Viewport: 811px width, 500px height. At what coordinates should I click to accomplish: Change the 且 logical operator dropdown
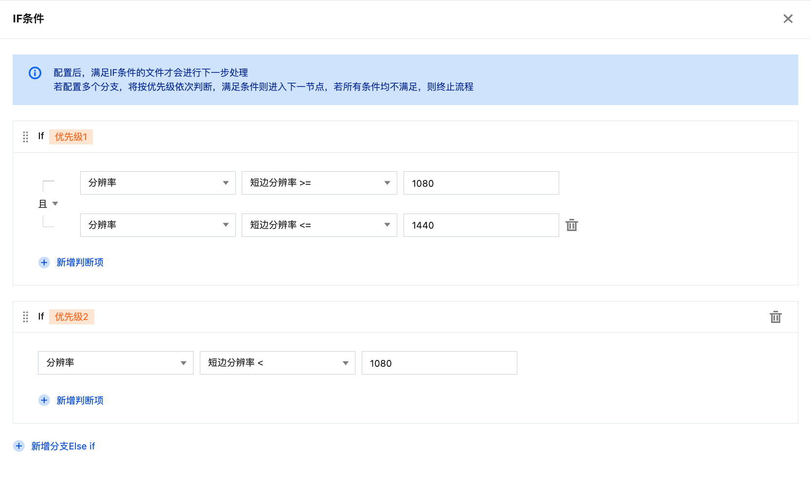(48, 204)
